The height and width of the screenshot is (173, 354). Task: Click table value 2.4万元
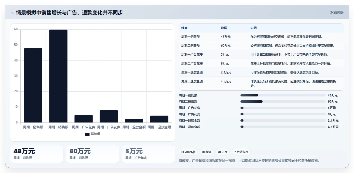(x=226, y=72)
